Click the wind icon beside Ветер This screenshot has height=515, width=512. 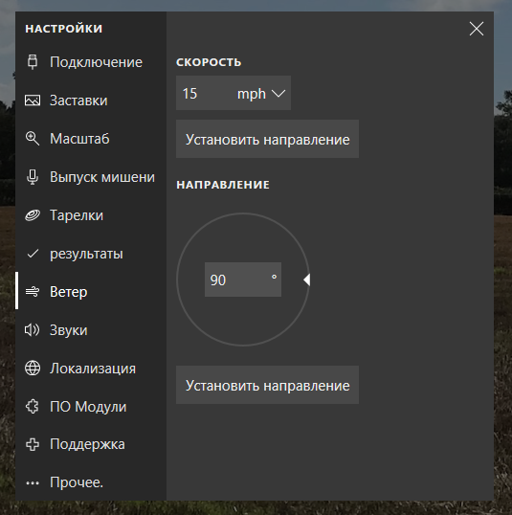pos(33,292)
